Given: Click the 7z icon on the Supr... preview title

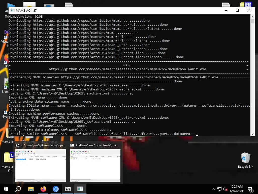Looking at the screenshot, I should (x=17, y=145).
